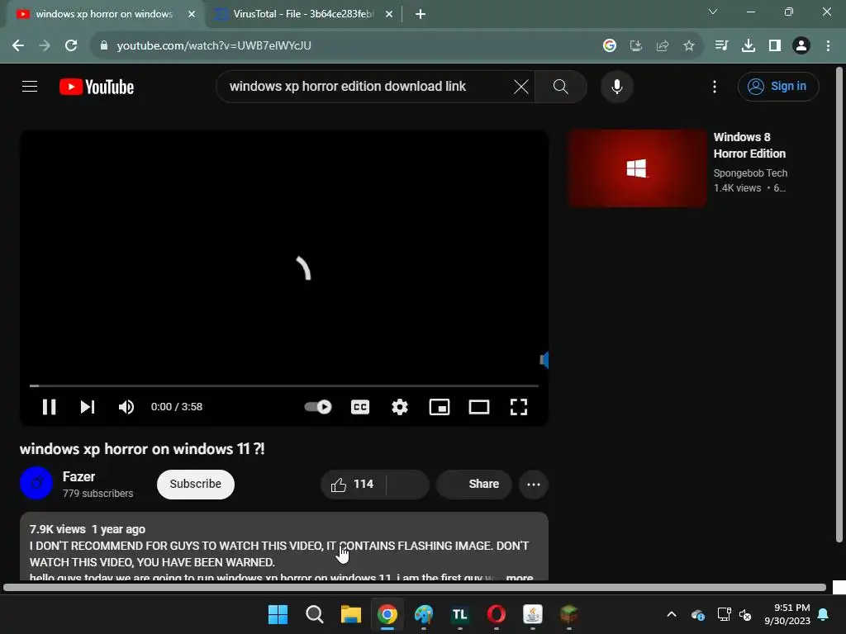Click the Google icon in address bar
Image resolution: width=846 pixels, height=634 pixels.
(609, 45)
